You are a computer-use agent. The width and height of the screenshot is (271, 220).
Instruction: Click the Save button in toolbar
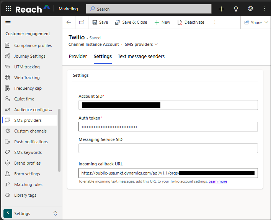coord(100,23)
